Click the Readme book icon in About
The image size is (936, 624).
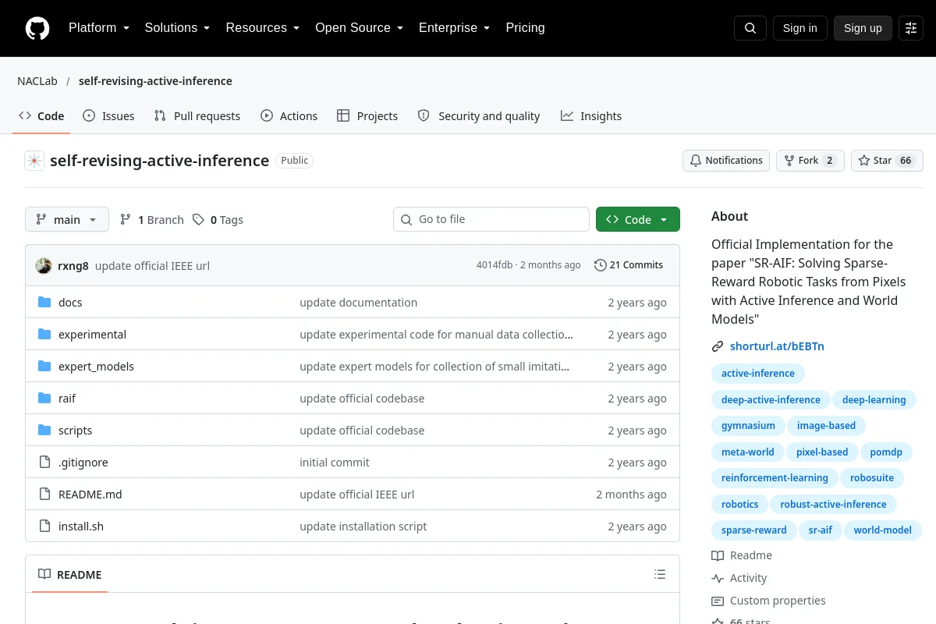point(718,555)
